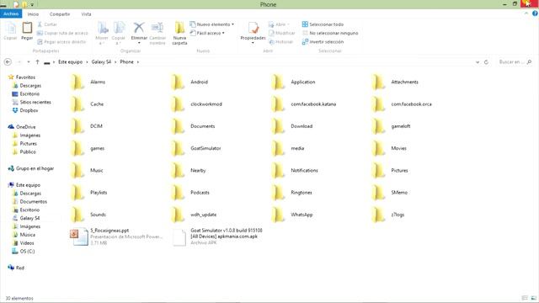The image size is (539, 303).
Task: Click Copiar ruta de acceso
Action: 62,33
